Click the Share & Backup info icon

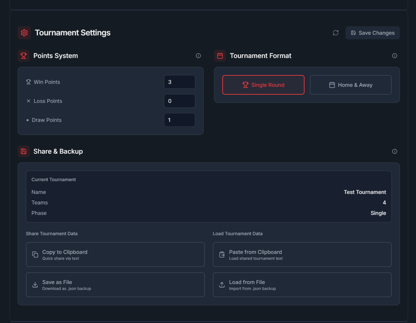point(395,151)
